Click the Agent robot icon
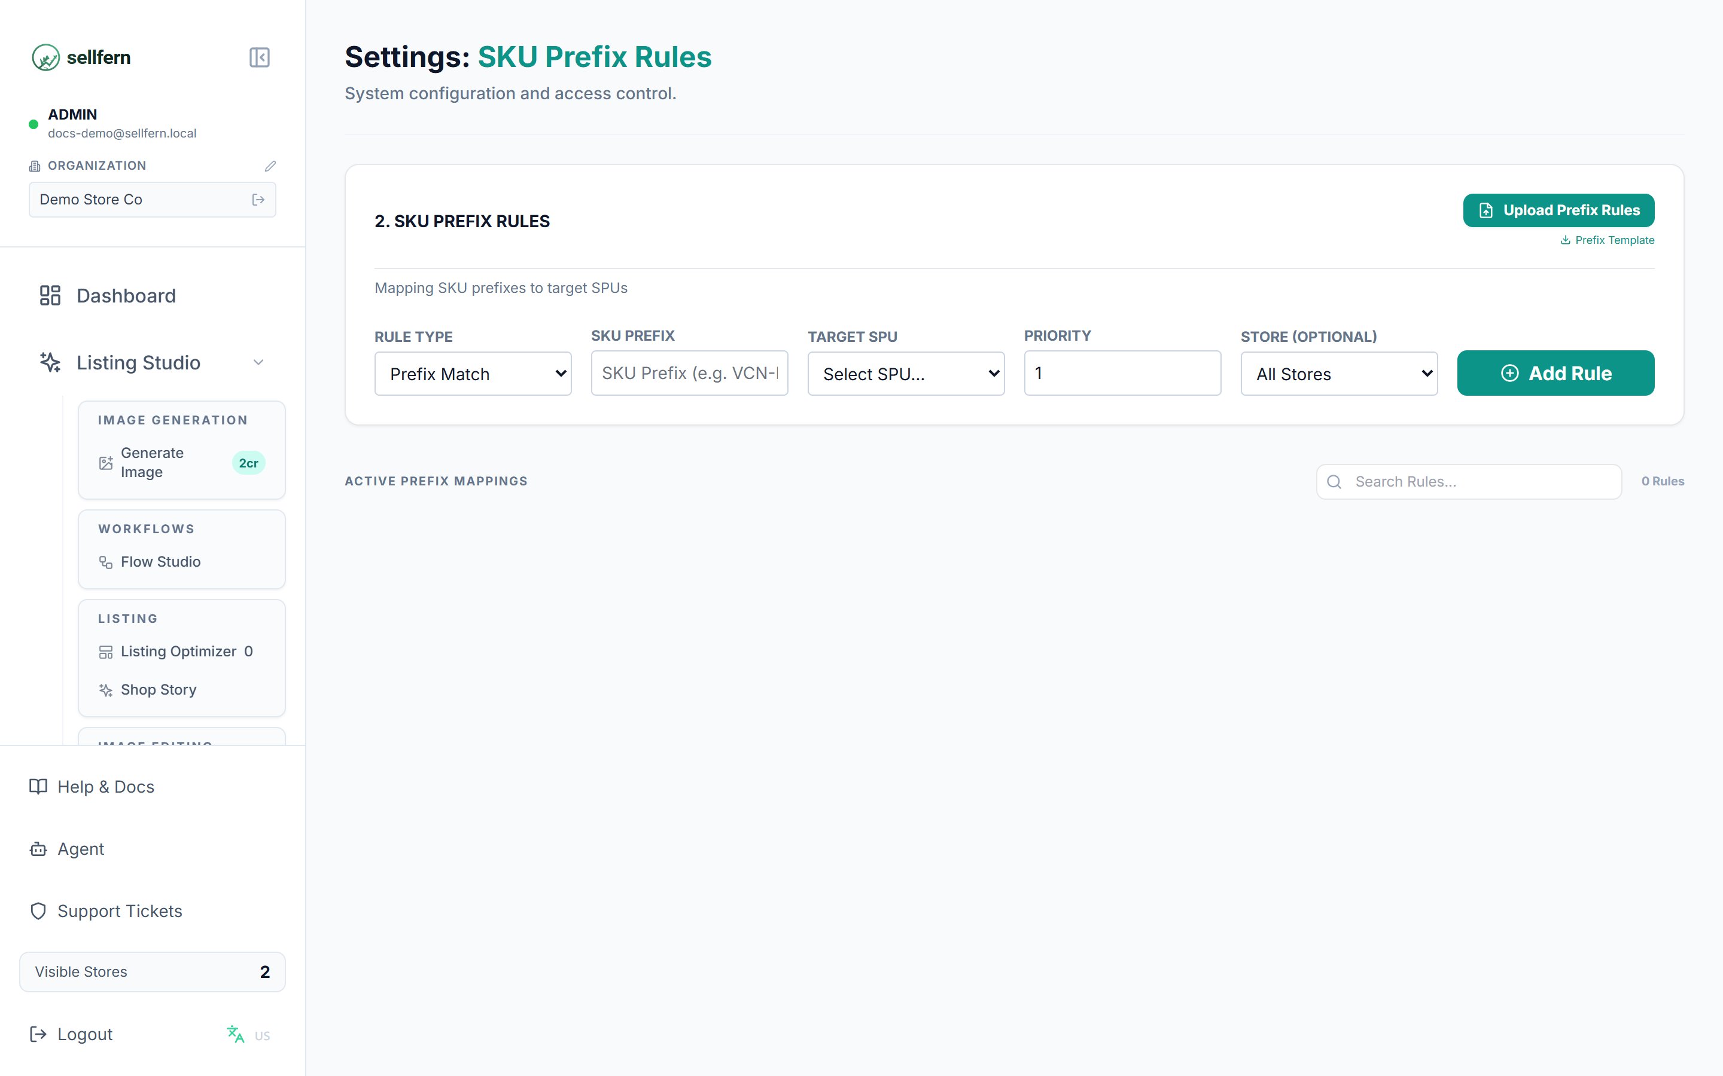The width and height of the screenshot is (1723, 1076). click(x=38, y=849)
